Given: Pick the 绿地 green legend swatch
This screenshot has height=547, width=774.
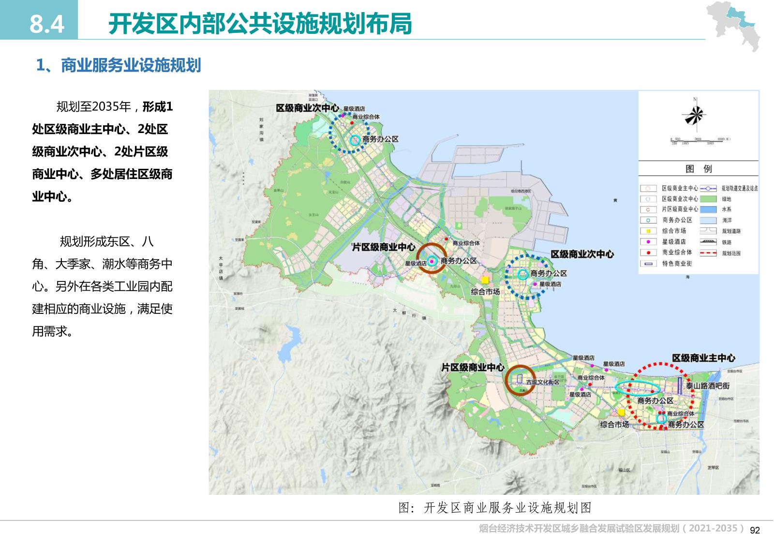Looking at the screenshot, I should 708,199.
